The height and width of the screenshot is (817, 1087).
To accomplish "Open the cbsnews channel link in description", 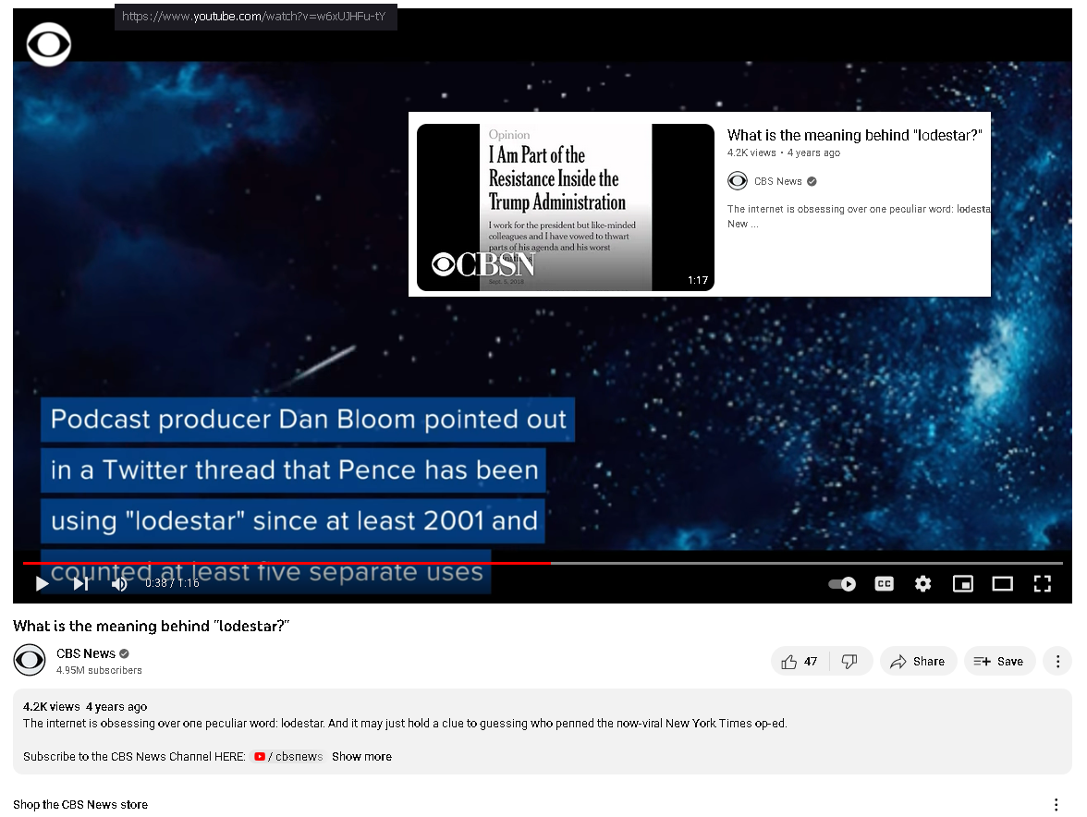I will tap(288, 757).
